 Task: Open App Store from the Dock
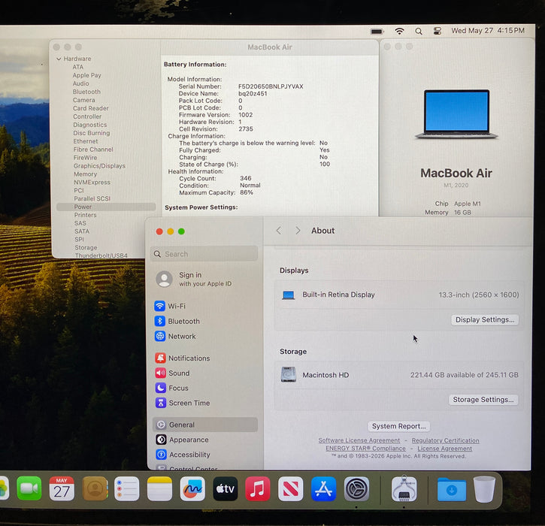[323, 488]
